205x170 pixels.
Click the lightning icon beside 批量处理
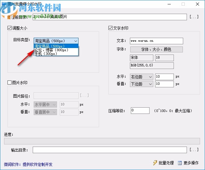pyautogui.click(x=155, y=163)
